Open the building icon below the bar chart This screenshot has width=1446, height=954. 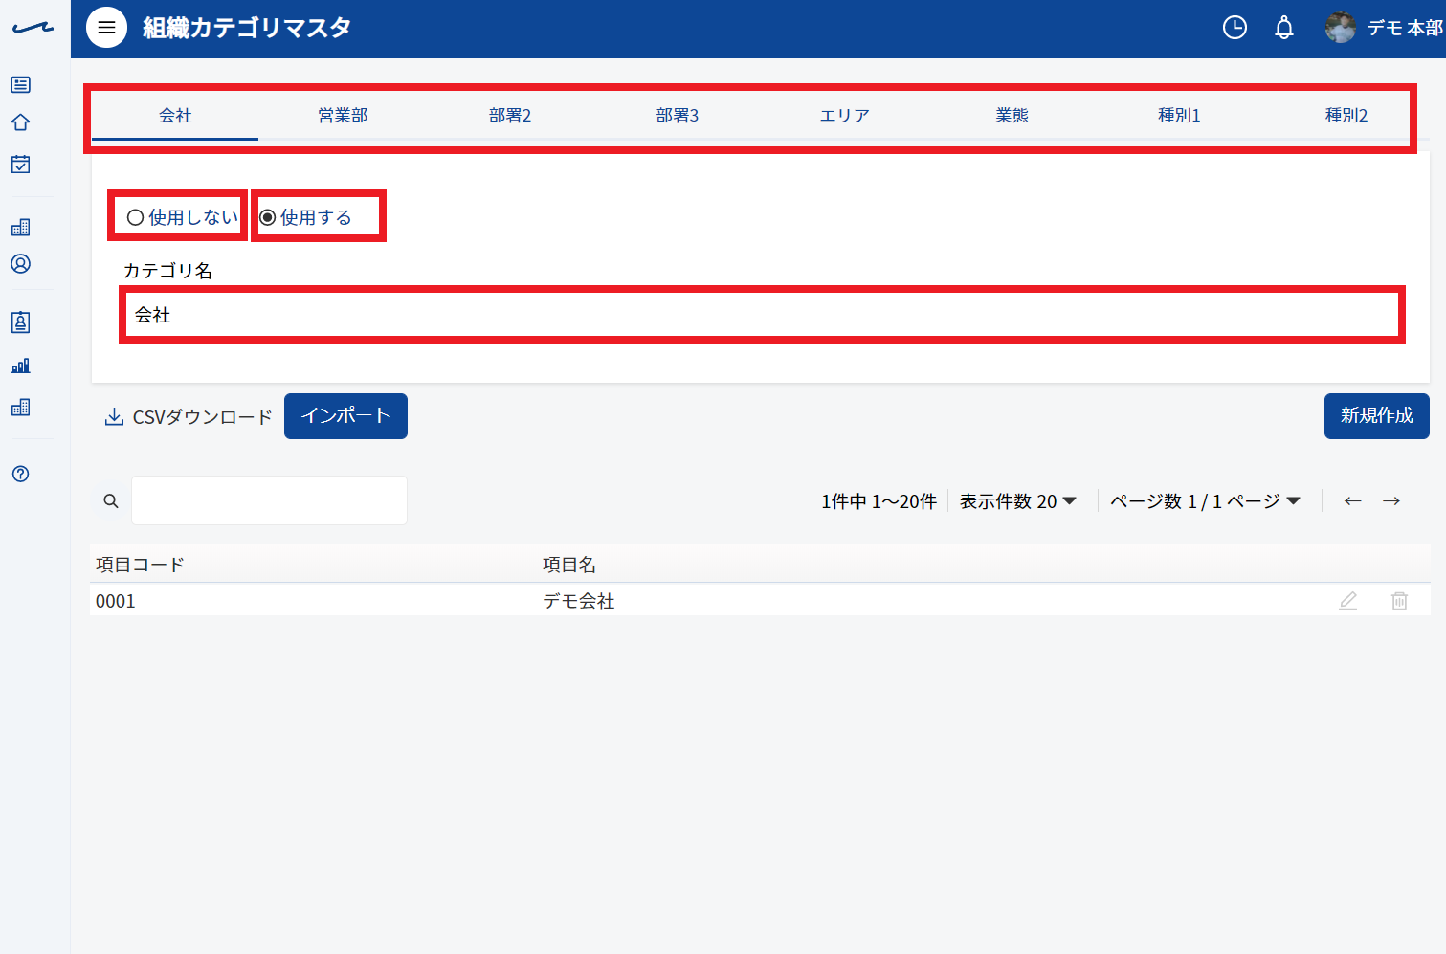click(x=20, y=407)
